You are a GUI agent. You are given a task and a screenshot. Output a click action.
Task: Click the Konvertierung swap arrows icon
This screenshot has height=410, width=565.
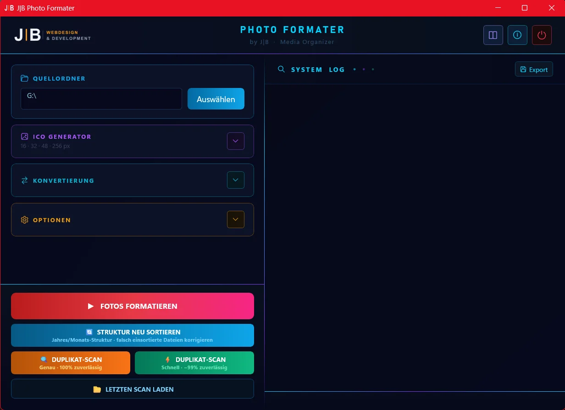[x=25, y=180]
